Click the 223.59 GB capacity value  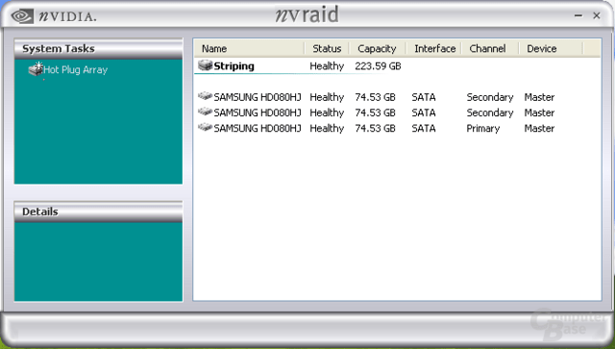click(x=378, y=66)
